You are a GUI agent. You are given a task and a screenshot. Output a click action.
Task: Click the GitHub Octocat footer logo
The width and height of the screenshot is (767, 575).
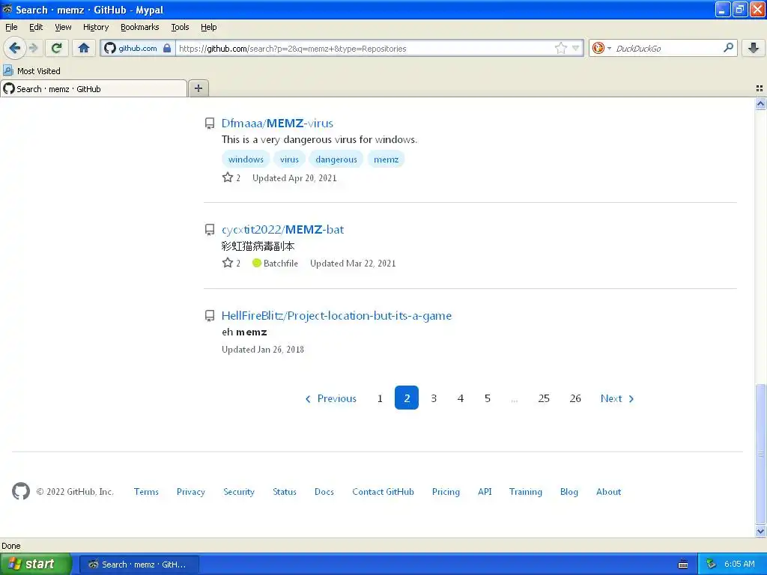(20, 491)
